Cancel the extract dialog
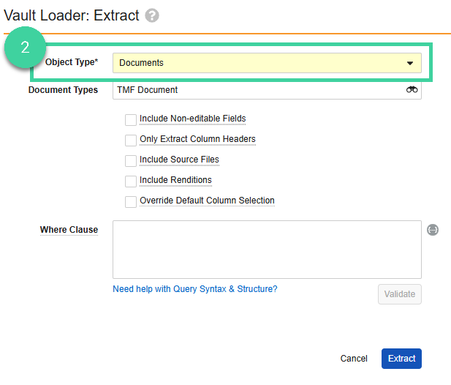 (x=354, y=359)
